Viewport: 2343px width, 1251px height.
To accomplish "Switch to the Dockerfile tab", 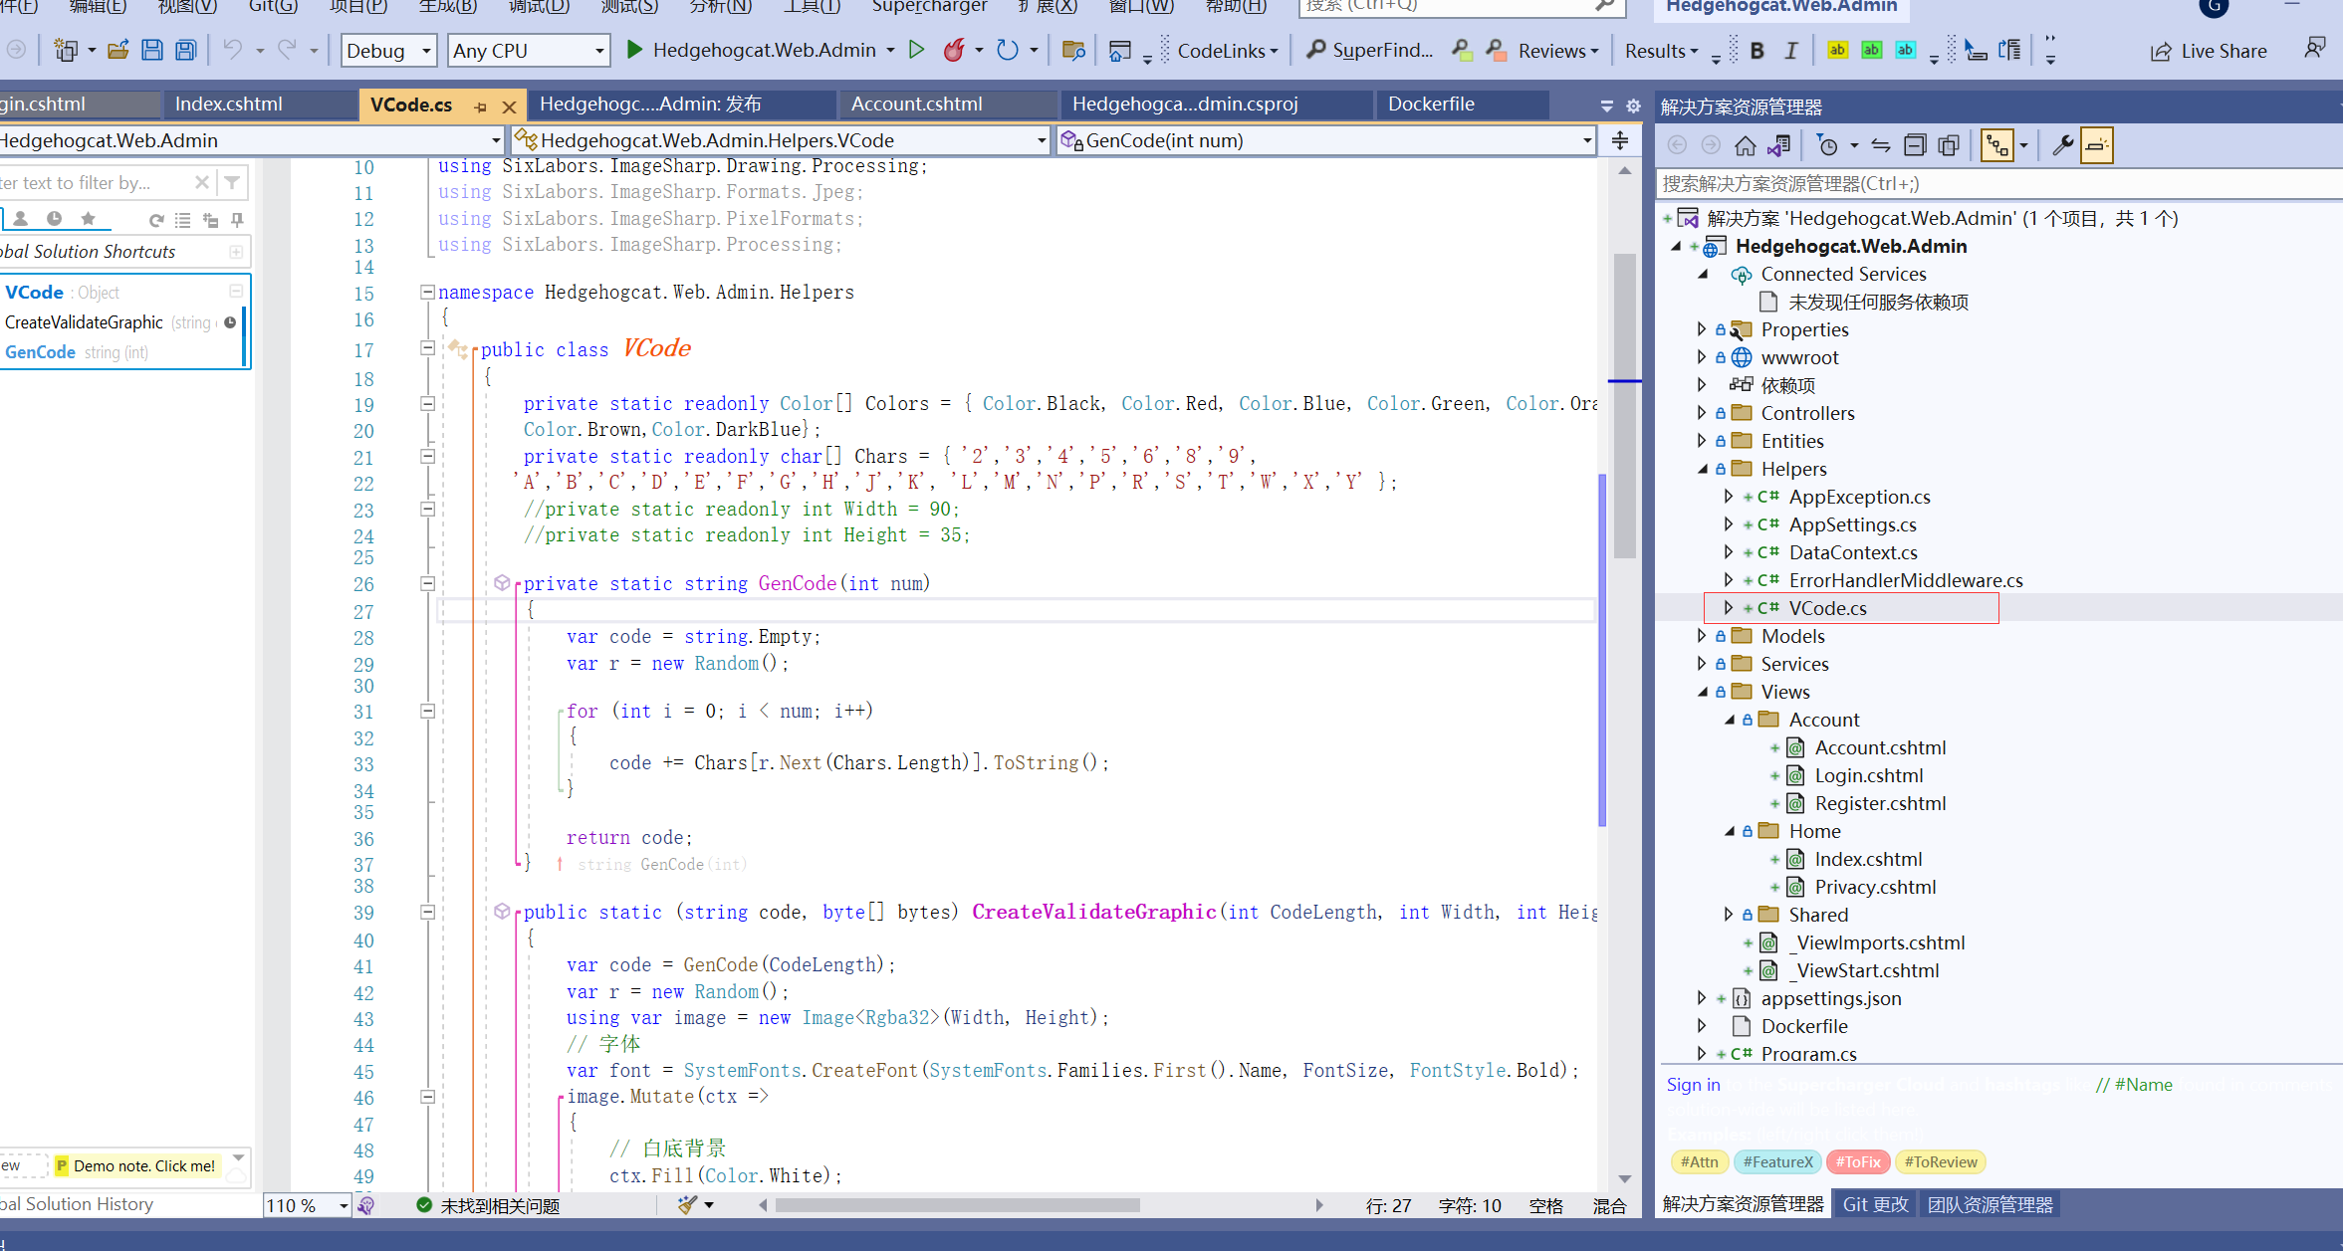I will (x=1430, y=104).
